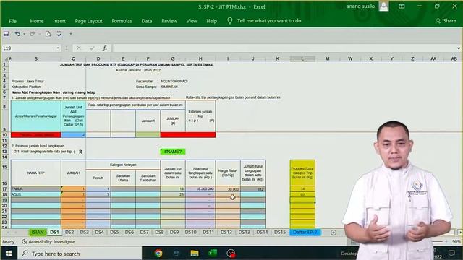Image resolution: width=463 pixels, height=260 pixels.
Task: Click the Enter checkmark in formula bar
Action: (92, 48)
